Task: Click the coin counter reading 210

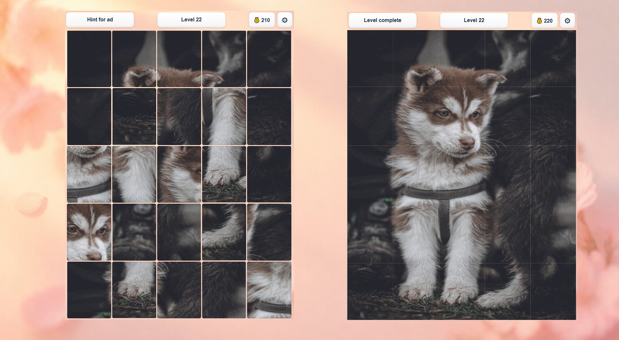Action: (262, 20)
